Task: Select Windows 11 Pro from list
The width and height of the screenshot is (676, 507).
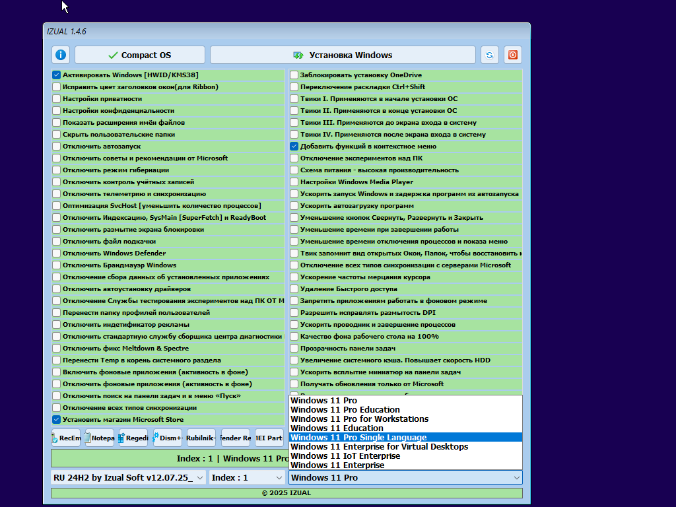Action: tap(405, 401)
